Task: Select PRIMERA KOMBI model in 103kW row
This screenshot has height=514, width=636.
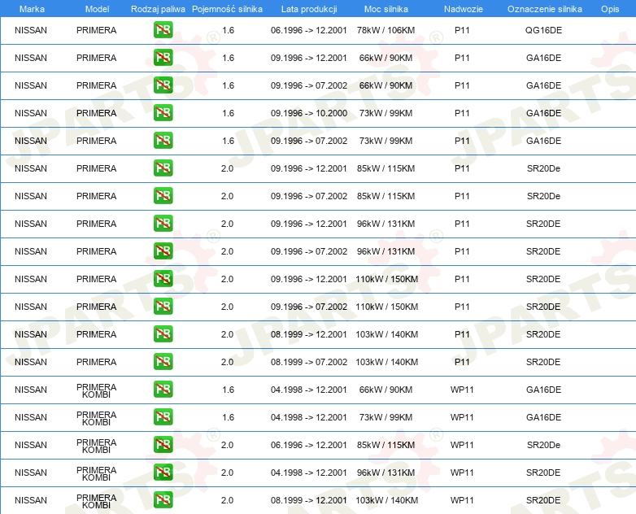Action: click(x=96, y=501)
